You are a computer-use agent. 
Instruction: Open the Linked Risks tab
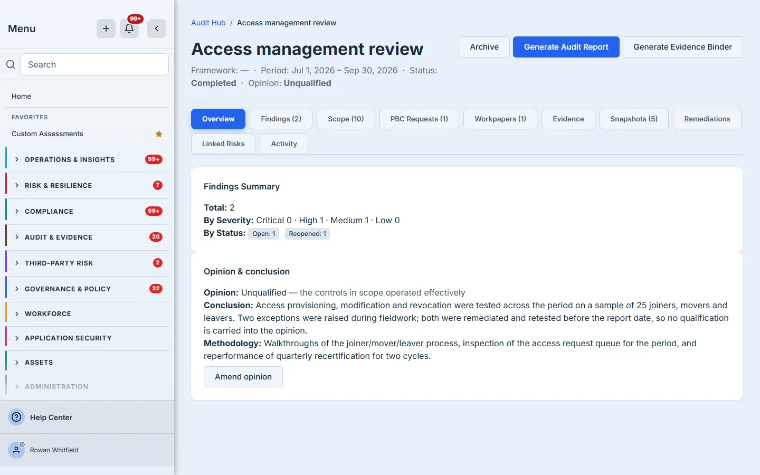pos(223,144)
